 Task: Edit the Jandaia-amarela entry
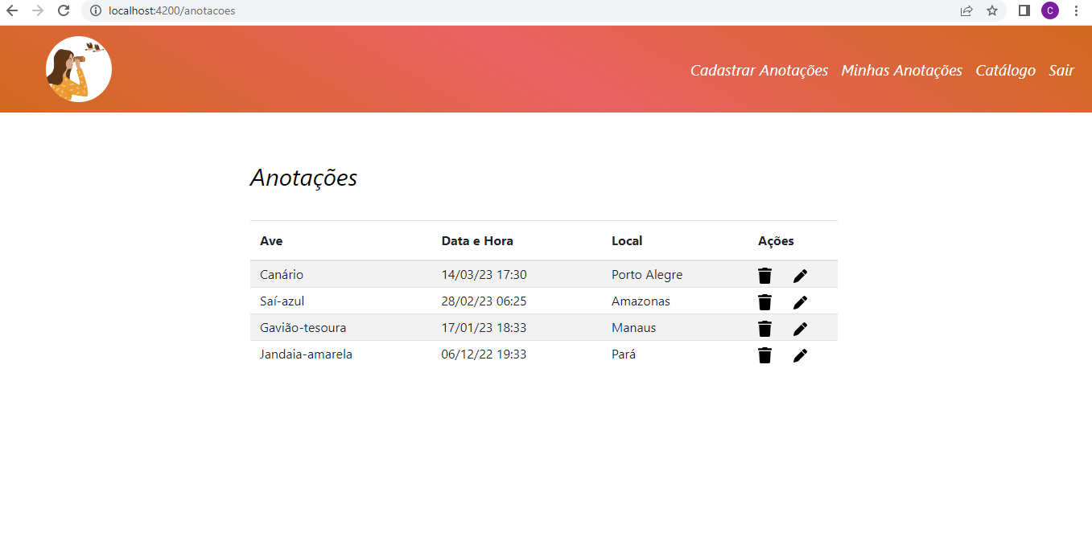click(x=800, y=354)
